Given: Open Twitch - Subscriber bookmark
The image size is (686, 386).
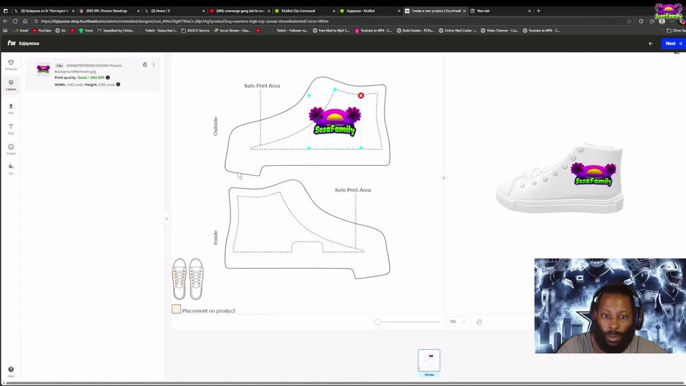Looking at the screenshot, I should tap(159, 31).
